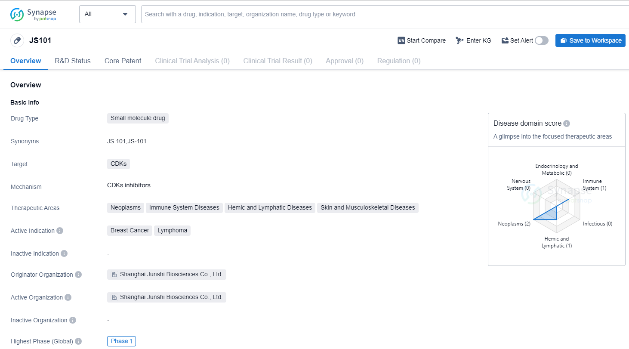Click the Synapse by Patsnap logo
The height and width of the screenshot is (349, 629).
pos(33,14)
